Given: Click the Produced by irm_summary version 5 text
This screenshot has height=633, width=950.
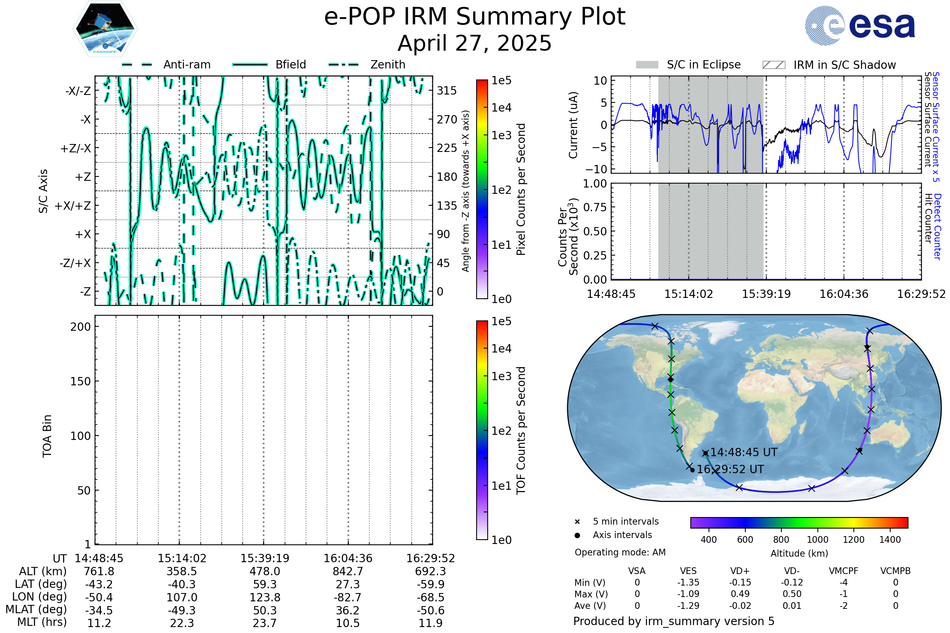Looking at the screenshot, I should point(674,621).
